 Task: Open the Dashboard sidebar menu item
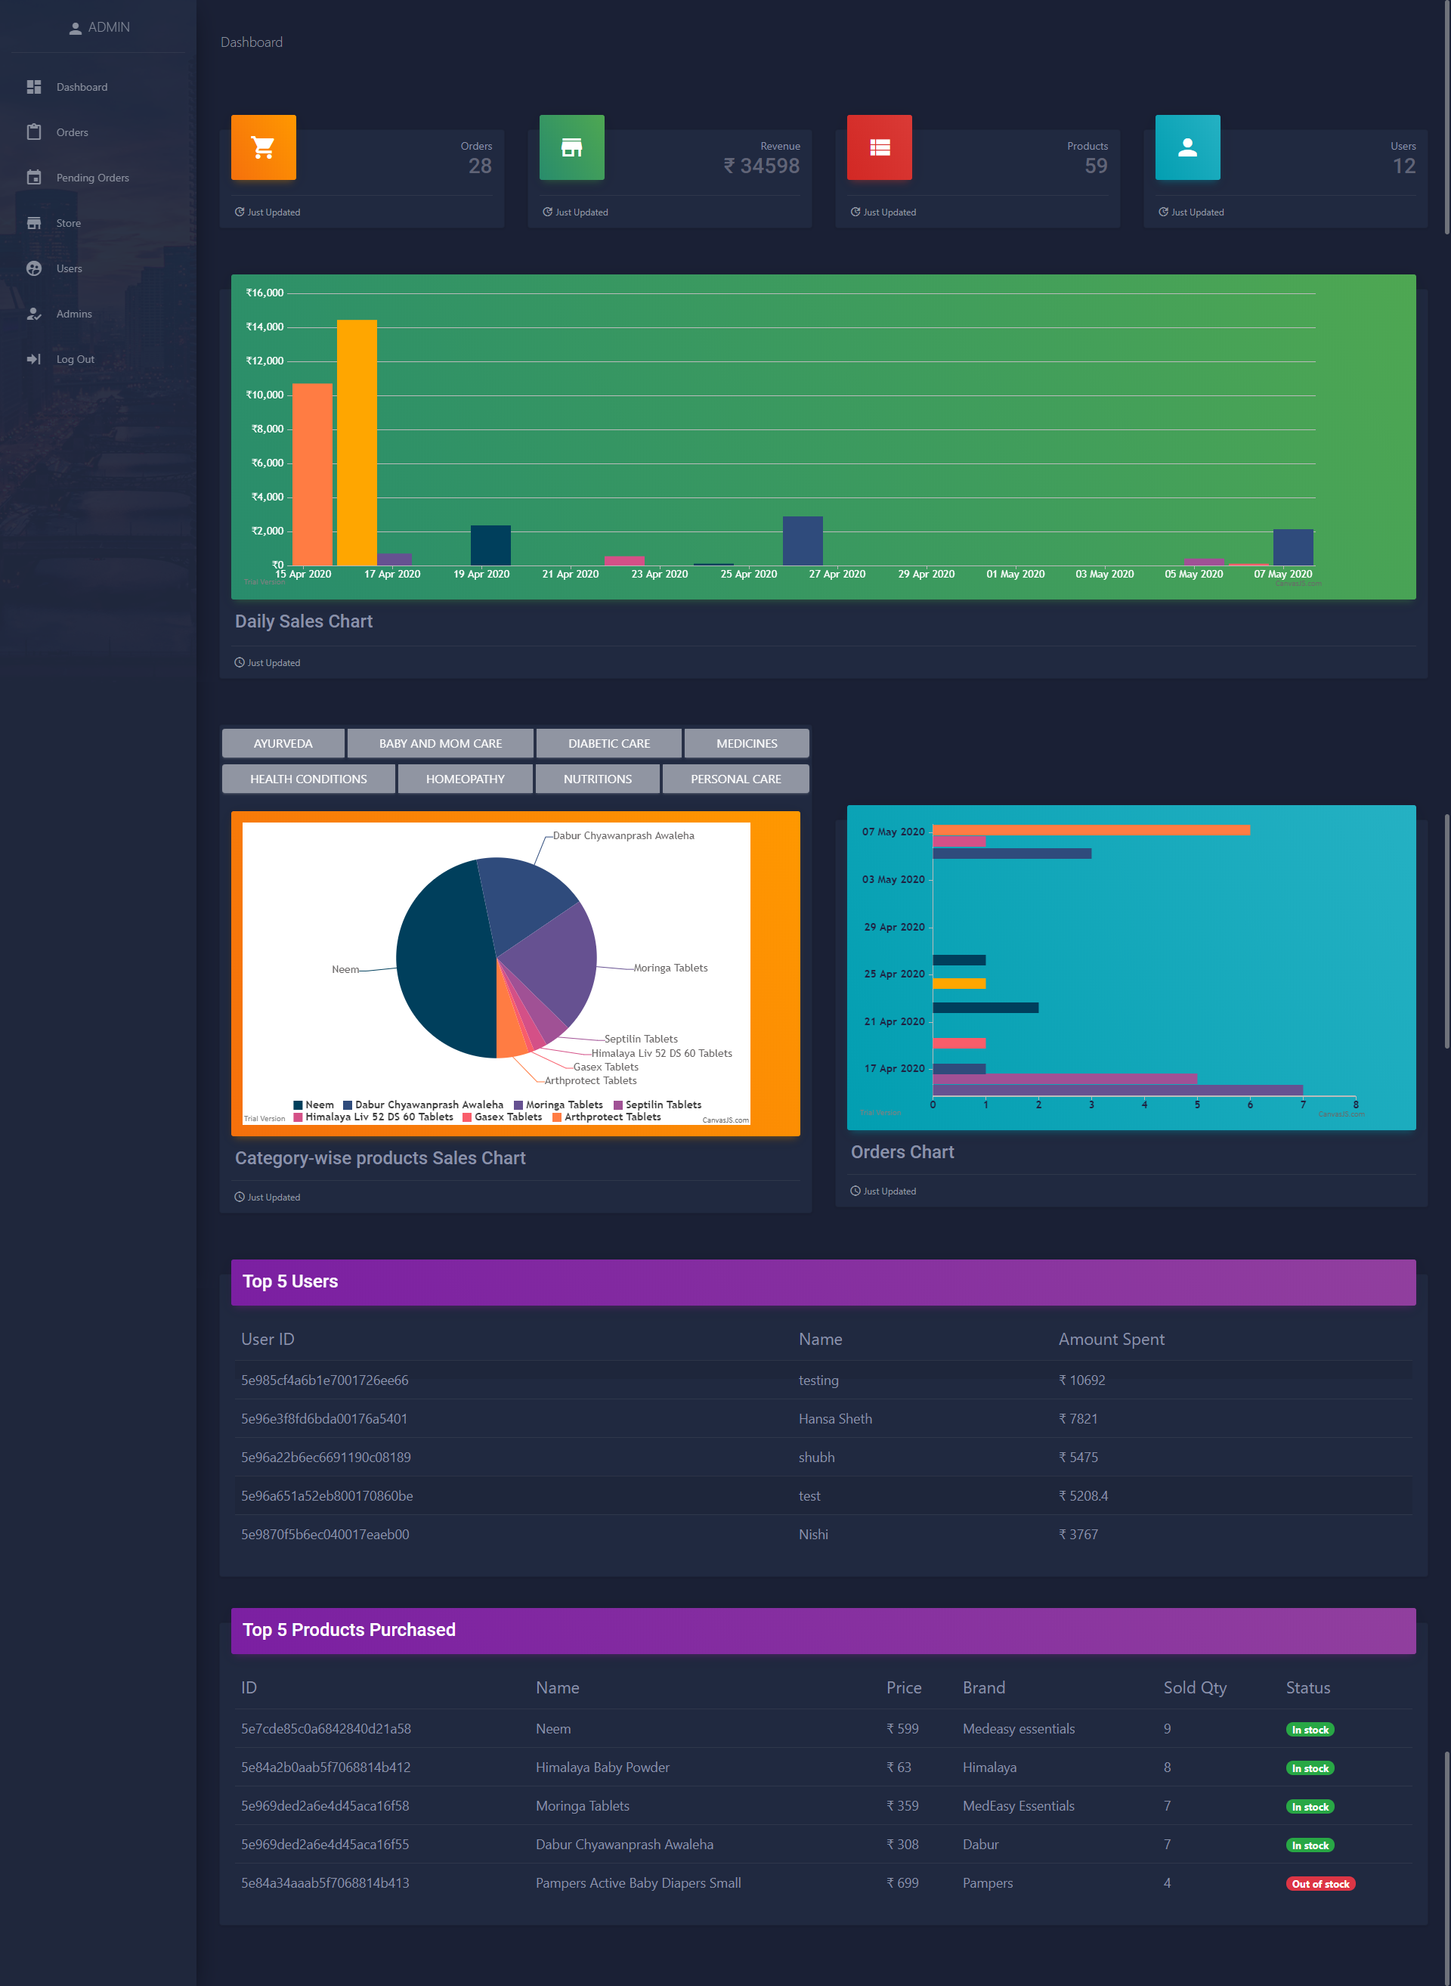click(x=98, y=87)
